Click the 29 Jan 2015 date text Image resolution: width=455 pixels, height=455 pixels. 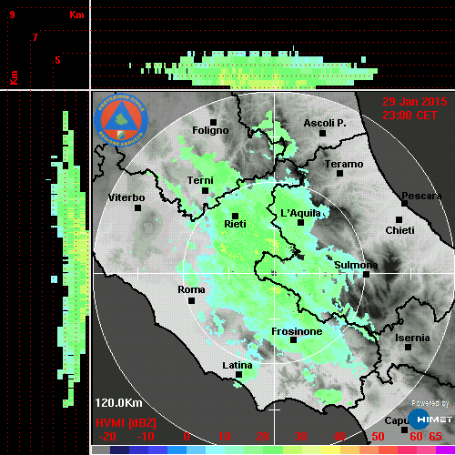pos(415,102)
